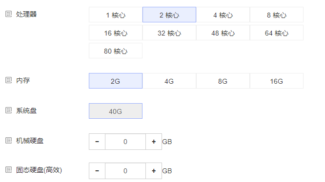Screen dimensions: 325x182
Task: Select 4G memory option
Action: click(169, 81)
